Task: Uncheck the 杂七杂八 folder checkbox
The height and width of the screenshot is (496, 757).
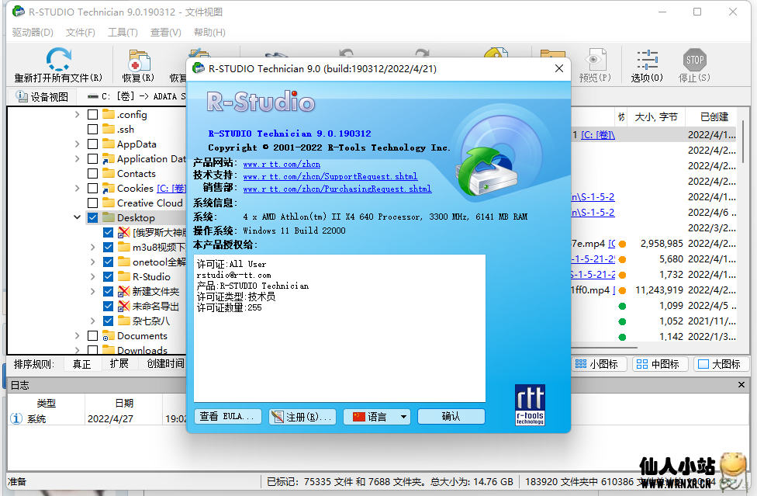Action: coord(108,321)
